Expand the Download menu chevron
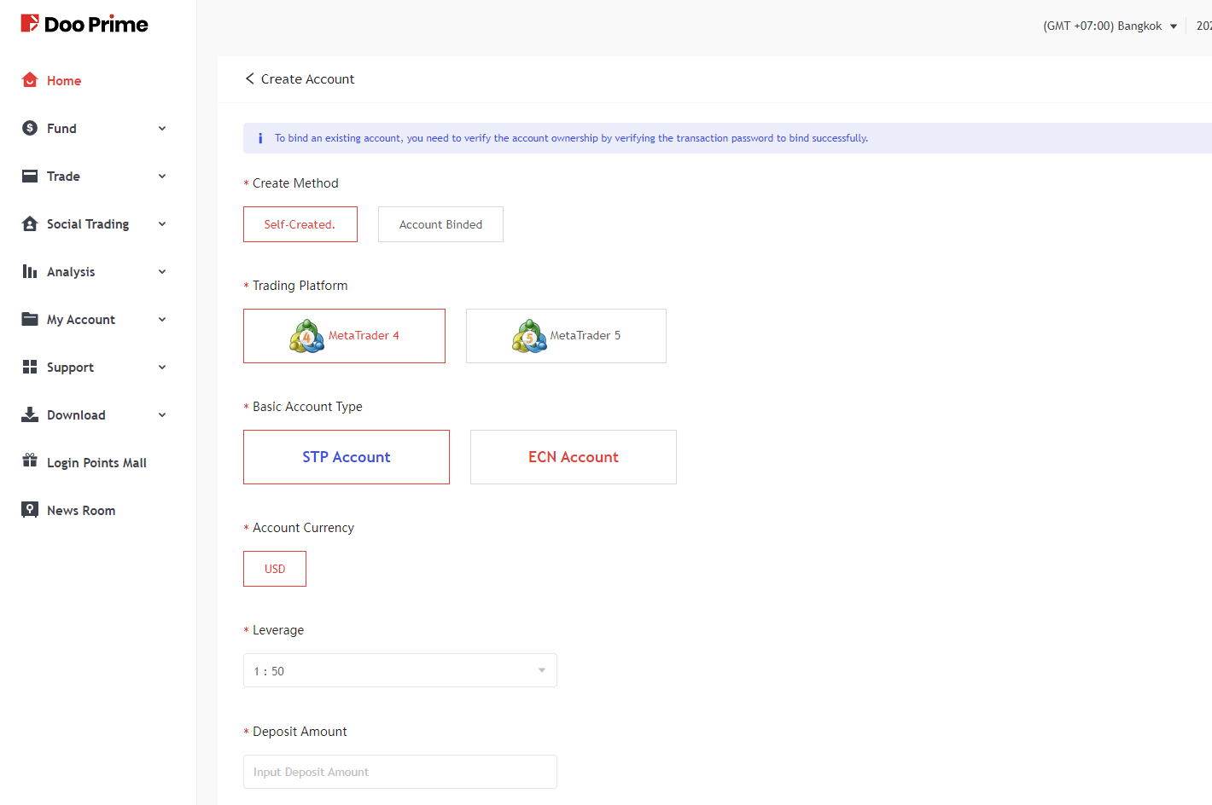 click(x=162, y=415)
